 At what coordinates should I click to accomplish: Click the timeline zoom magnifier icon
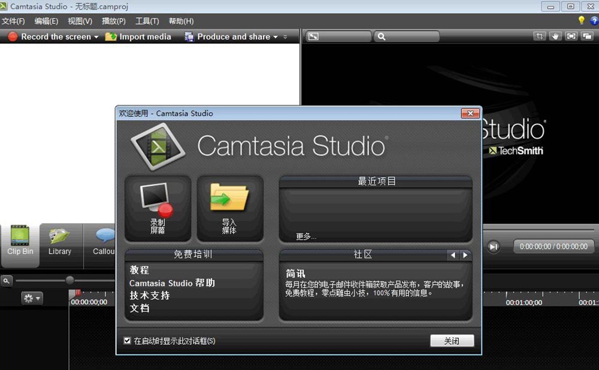pyautogui.click(x=7, y=281)
